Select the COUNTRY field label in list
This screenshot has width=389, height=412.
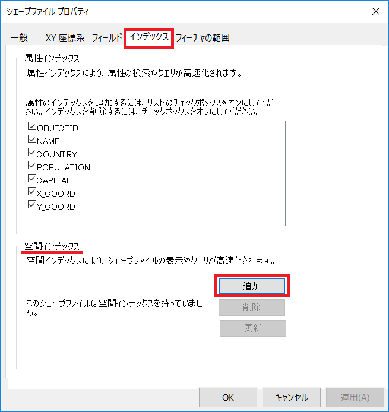click(x=57, y=154)
